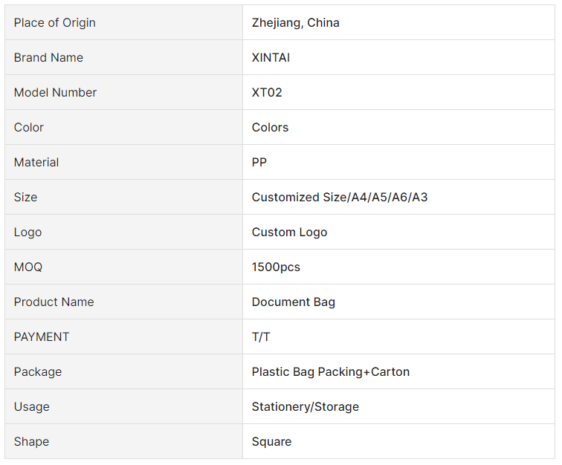The height and width of the screenshot is (465, 562).
Task: Select the T/T payment value
Action: (261, 336)
